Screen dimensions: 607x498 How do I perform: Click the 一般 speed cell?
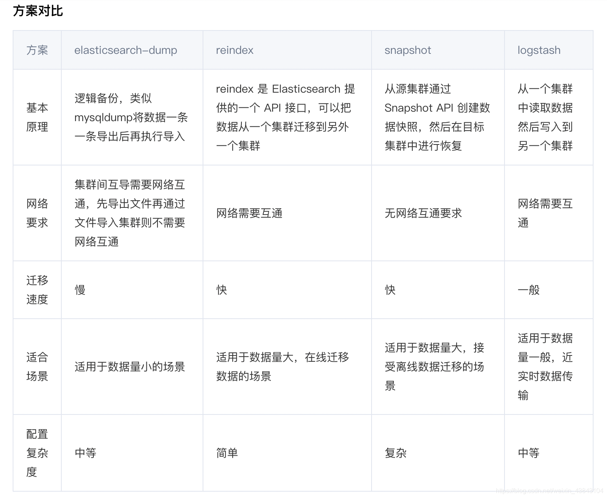[549, 290]
